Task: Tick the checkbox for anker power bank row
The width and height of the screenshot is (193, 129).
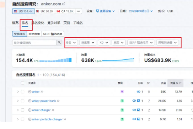Action: (22, 101)
